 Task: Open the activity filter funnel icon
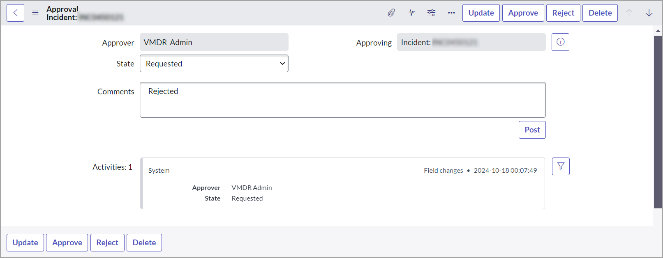click(x=561, y=166)
